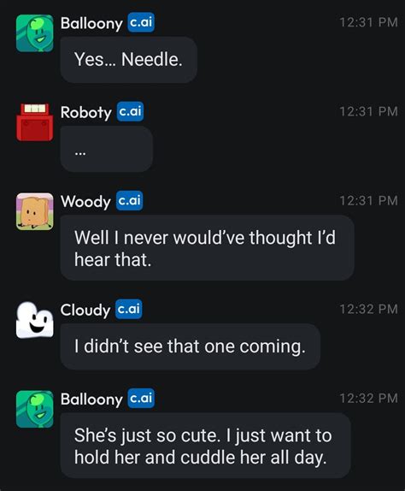The width and height of the screenshot is (405, 491).
Task: Open the Woody username link
Action: 85,201
